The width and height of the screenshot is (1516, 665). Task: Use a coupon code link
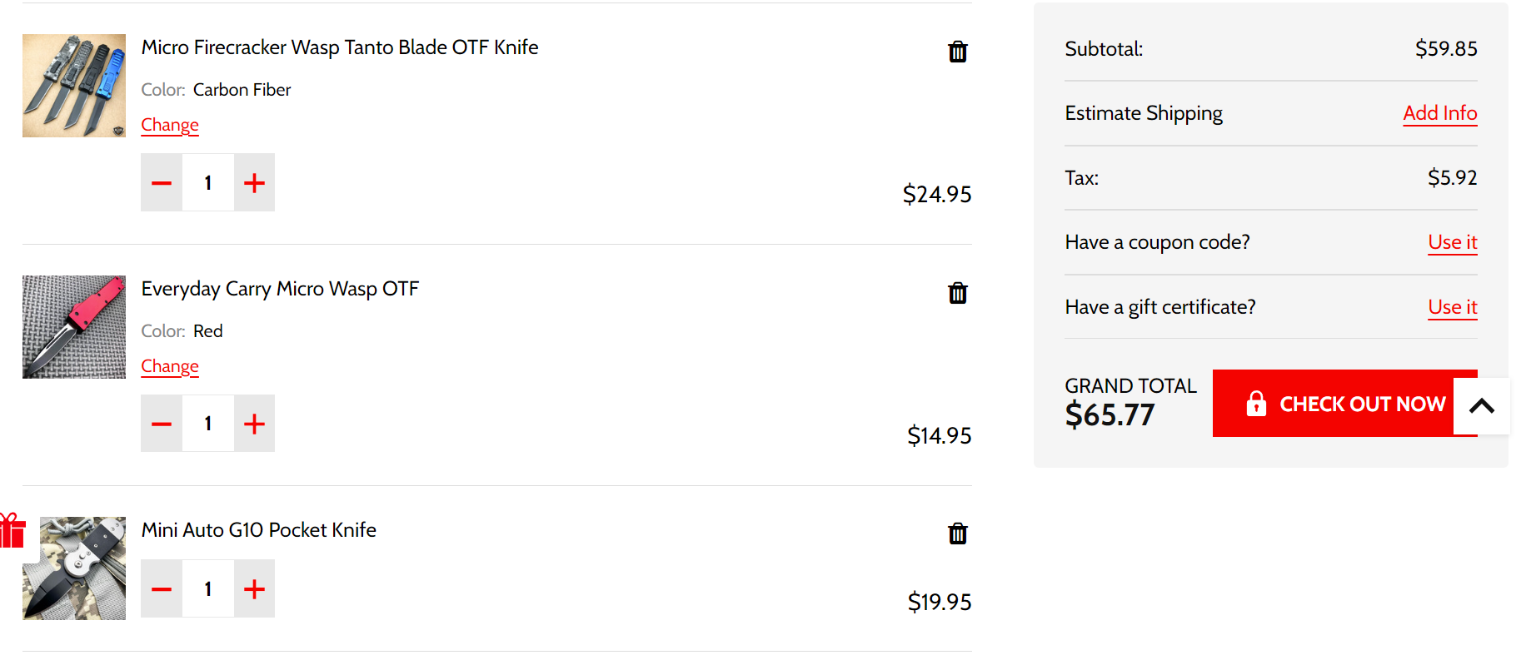(1453, 242)
